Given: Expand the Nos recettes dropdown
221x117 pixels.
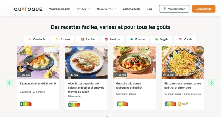Looking at the screenshot, I should coord(106,9).
